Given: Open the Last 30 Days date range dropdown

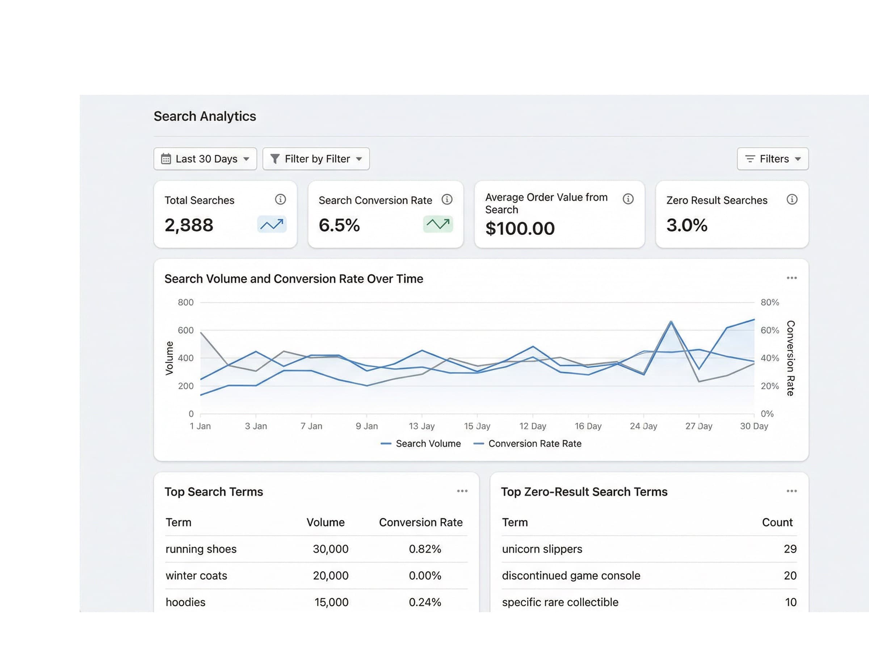Looking at the screenshot, I should 205,158.
